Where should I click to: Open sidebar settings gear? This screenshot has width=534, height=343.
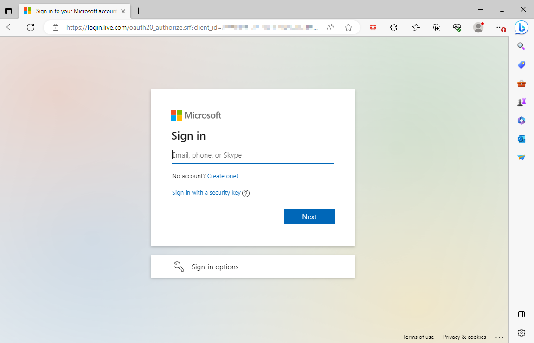(521, 332)
